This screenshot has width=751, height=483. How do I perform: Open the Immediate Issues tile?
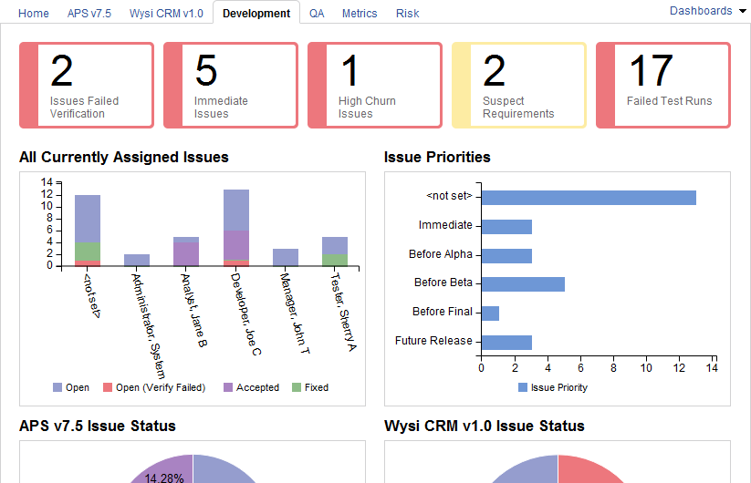tap(231, 85)
